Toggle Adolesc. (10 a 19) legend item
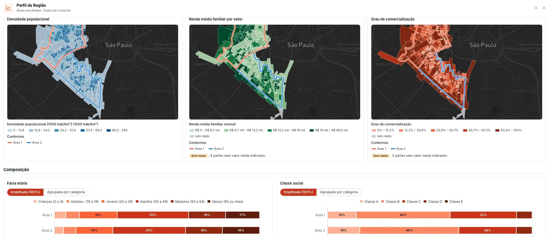550x237 pixels. coord(83,202)
